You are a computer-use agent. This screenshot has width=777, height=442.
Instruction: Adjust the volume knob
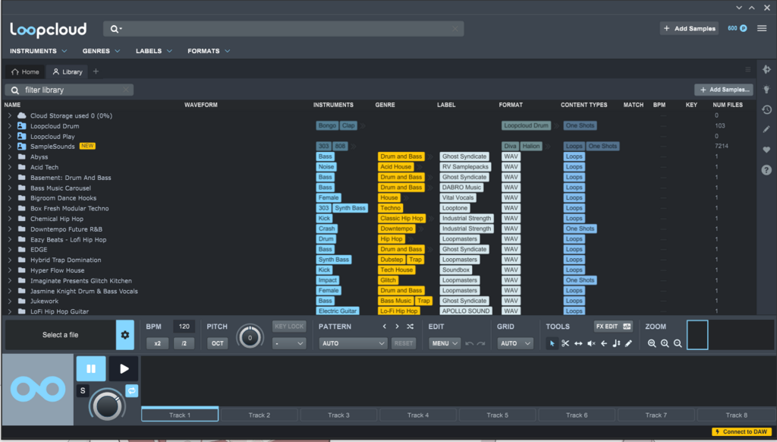click(107, 406)
